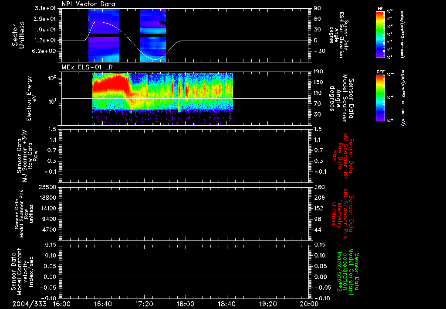Click the 152 telemetry tick label
The image size is (446, 309).
(319, 208)
